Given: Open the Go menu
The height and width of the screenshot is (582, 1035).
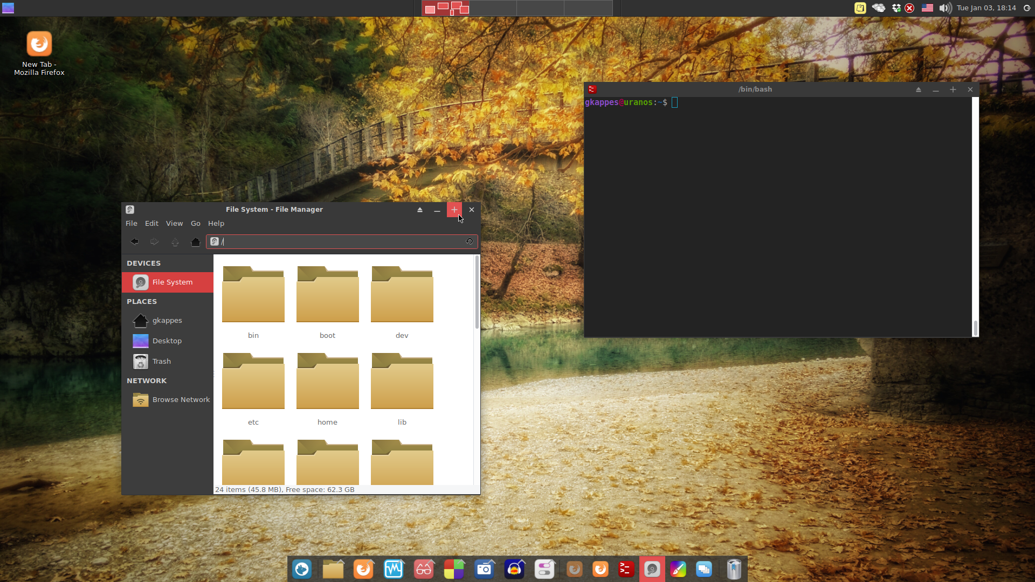Looking at the screenshot, I should tap(195, 224).
